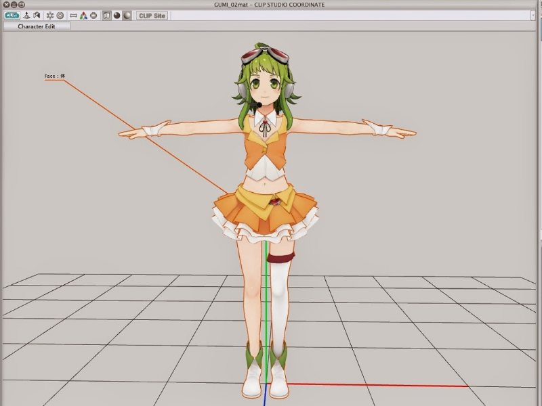Click the bone flag tool icon
Image resolution: width=542 pixels, height=406 pixels.
click(x=37, y=15)
